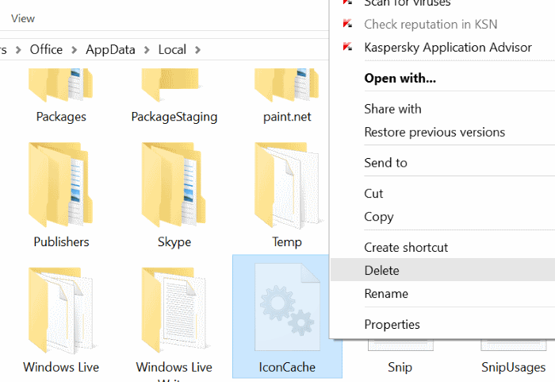
Task: Click the Skype folder name
Action: click(174, 242)
